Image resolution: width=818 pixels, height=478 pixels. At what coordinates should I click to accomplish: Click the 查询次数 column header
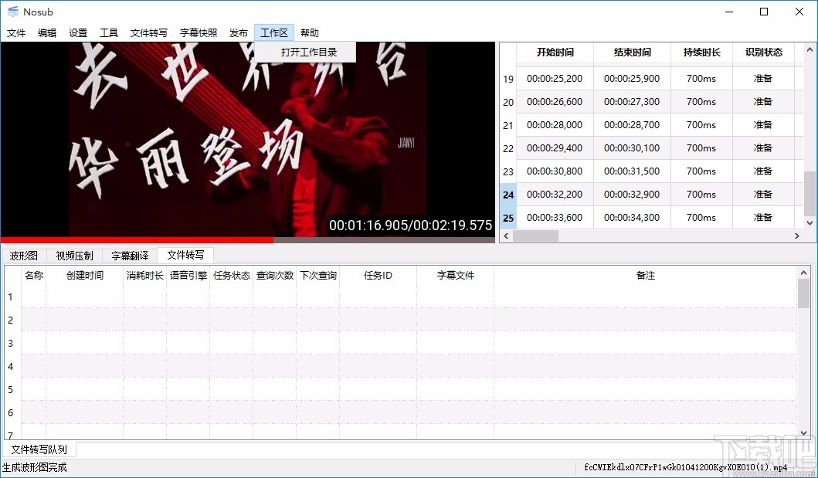(275, 275)
